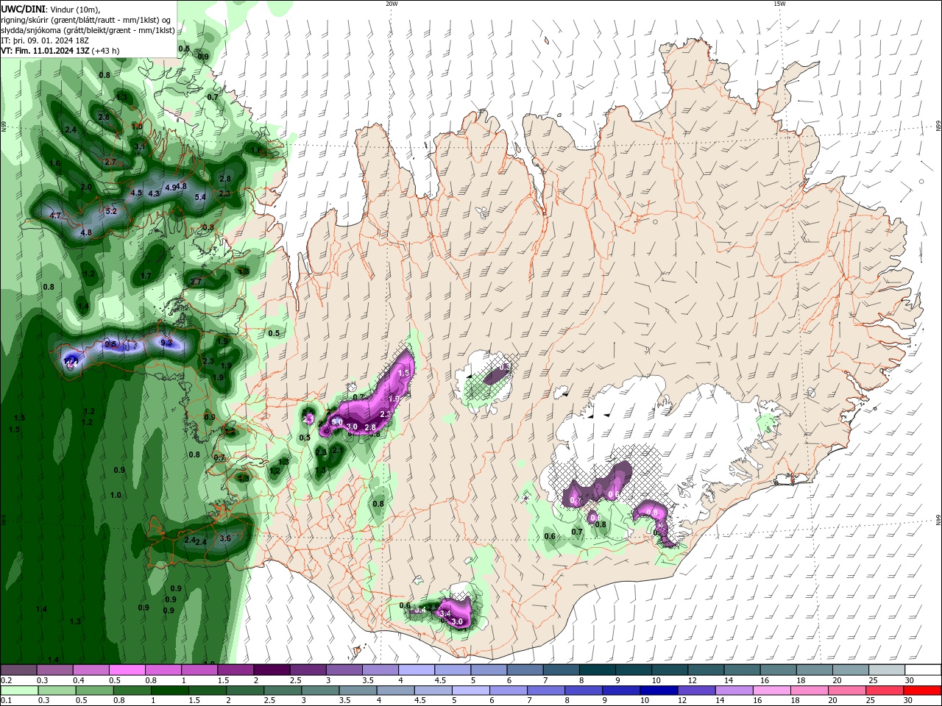Image resolution: width=942 pixels, height=706 pixels.
Task: Click the 'slydda/snjókoma' legend description line
Action: [88, 30]
